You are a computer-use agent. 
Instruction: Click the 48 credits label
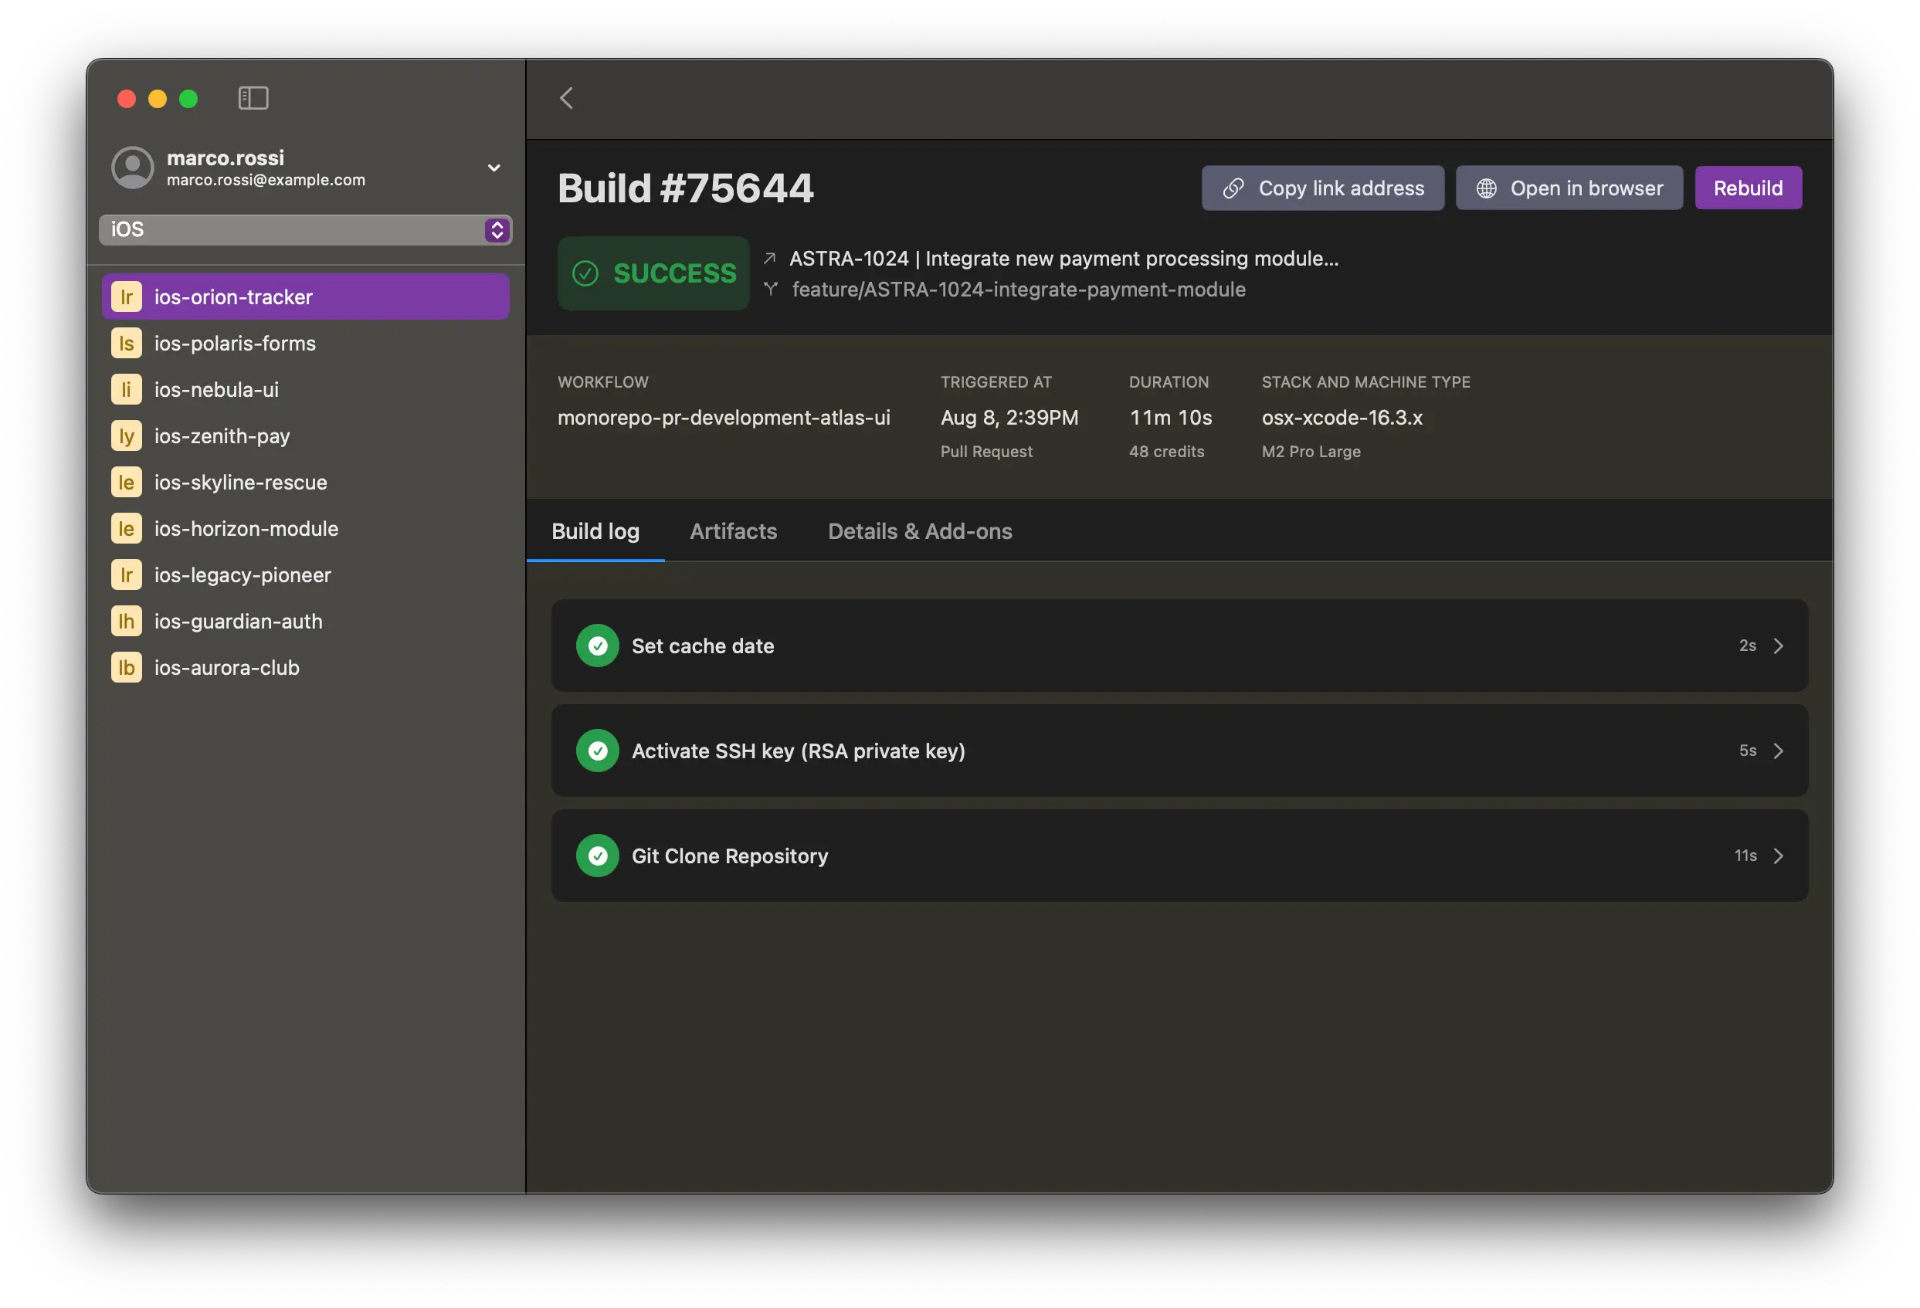click(1165, 452)
